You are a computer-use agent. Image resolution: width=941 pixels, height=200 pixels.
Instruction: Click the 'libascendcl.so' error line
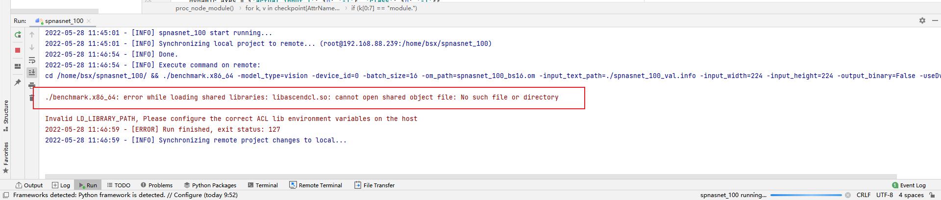coord(302,98)
